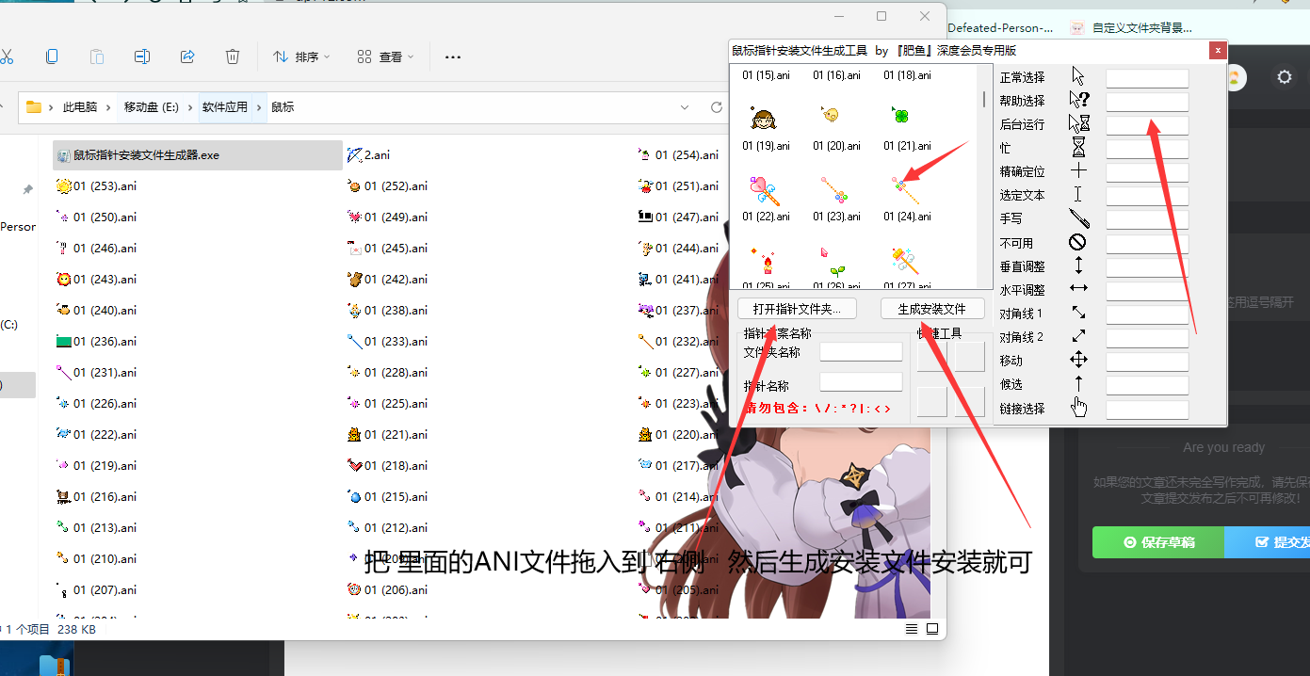Image resolution: width=1310 pixels, height=676 pixels.
Task: Click the 文件夹名称 input field
Action: tap(860, 352)
